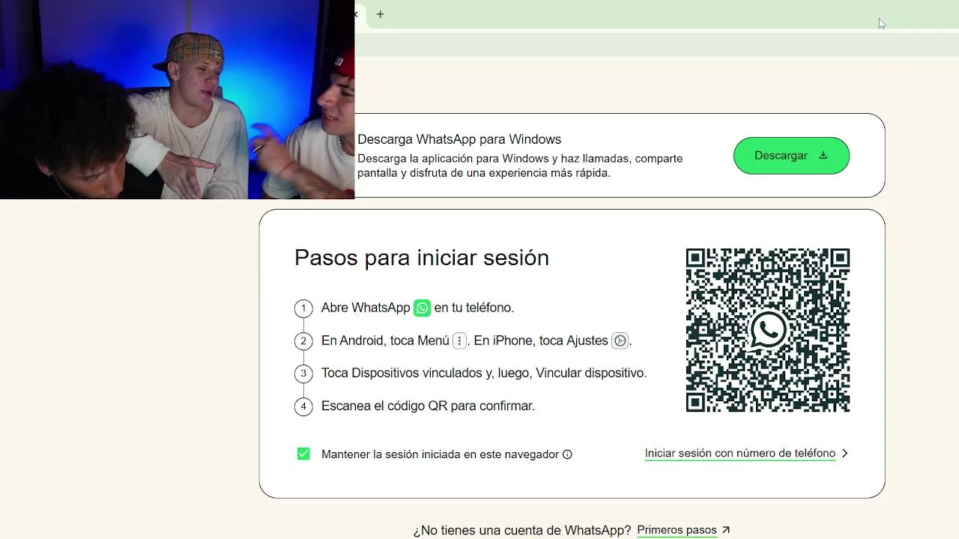959x539 pixels.
Task: Click the Abre WhatsApp step text
Action: pyautogui.click(x=417, y=308)
